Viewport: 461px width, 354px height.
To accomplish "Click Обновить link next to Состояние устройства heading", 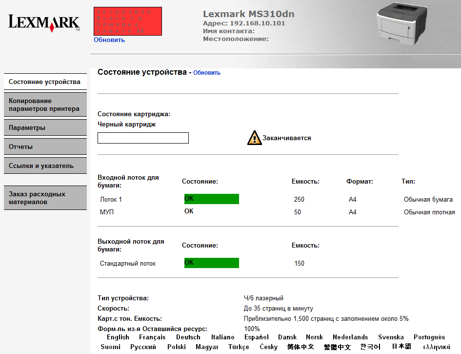I will click(x=207, y=73).
